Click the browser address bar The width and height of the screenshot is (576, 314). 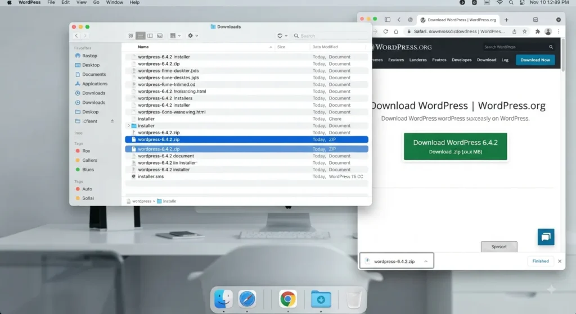(x=458, y=31)
